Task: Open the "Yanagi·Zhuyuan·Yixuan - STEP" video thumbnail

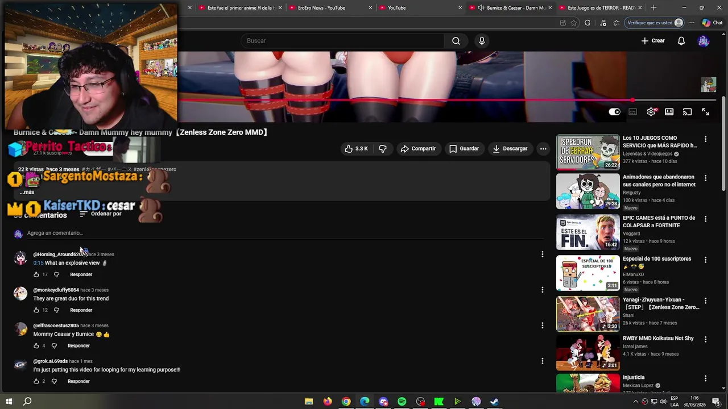Action: (x=588, y=314)
